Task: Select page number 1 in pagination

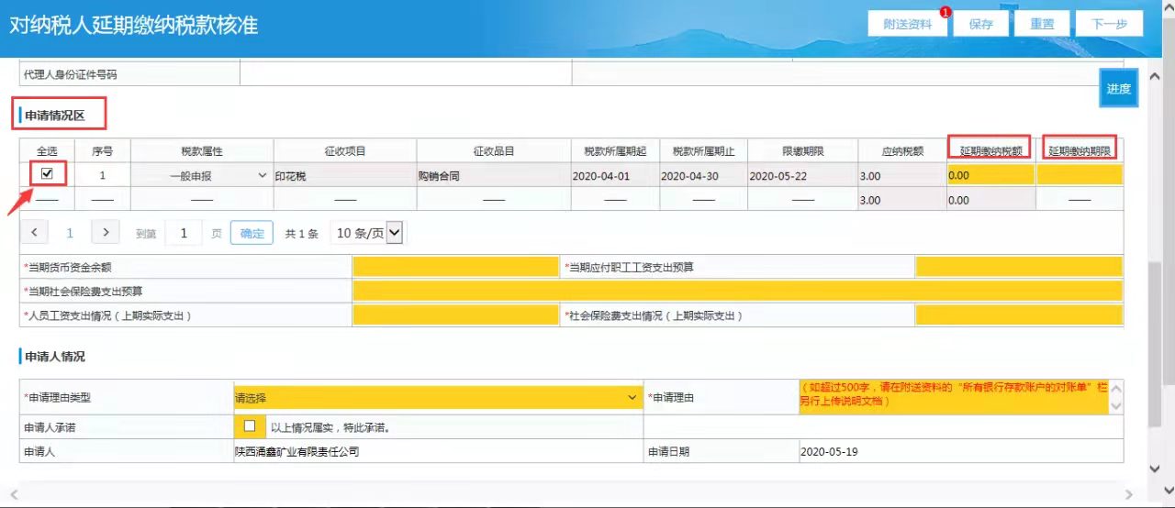Action: [70, 233]
